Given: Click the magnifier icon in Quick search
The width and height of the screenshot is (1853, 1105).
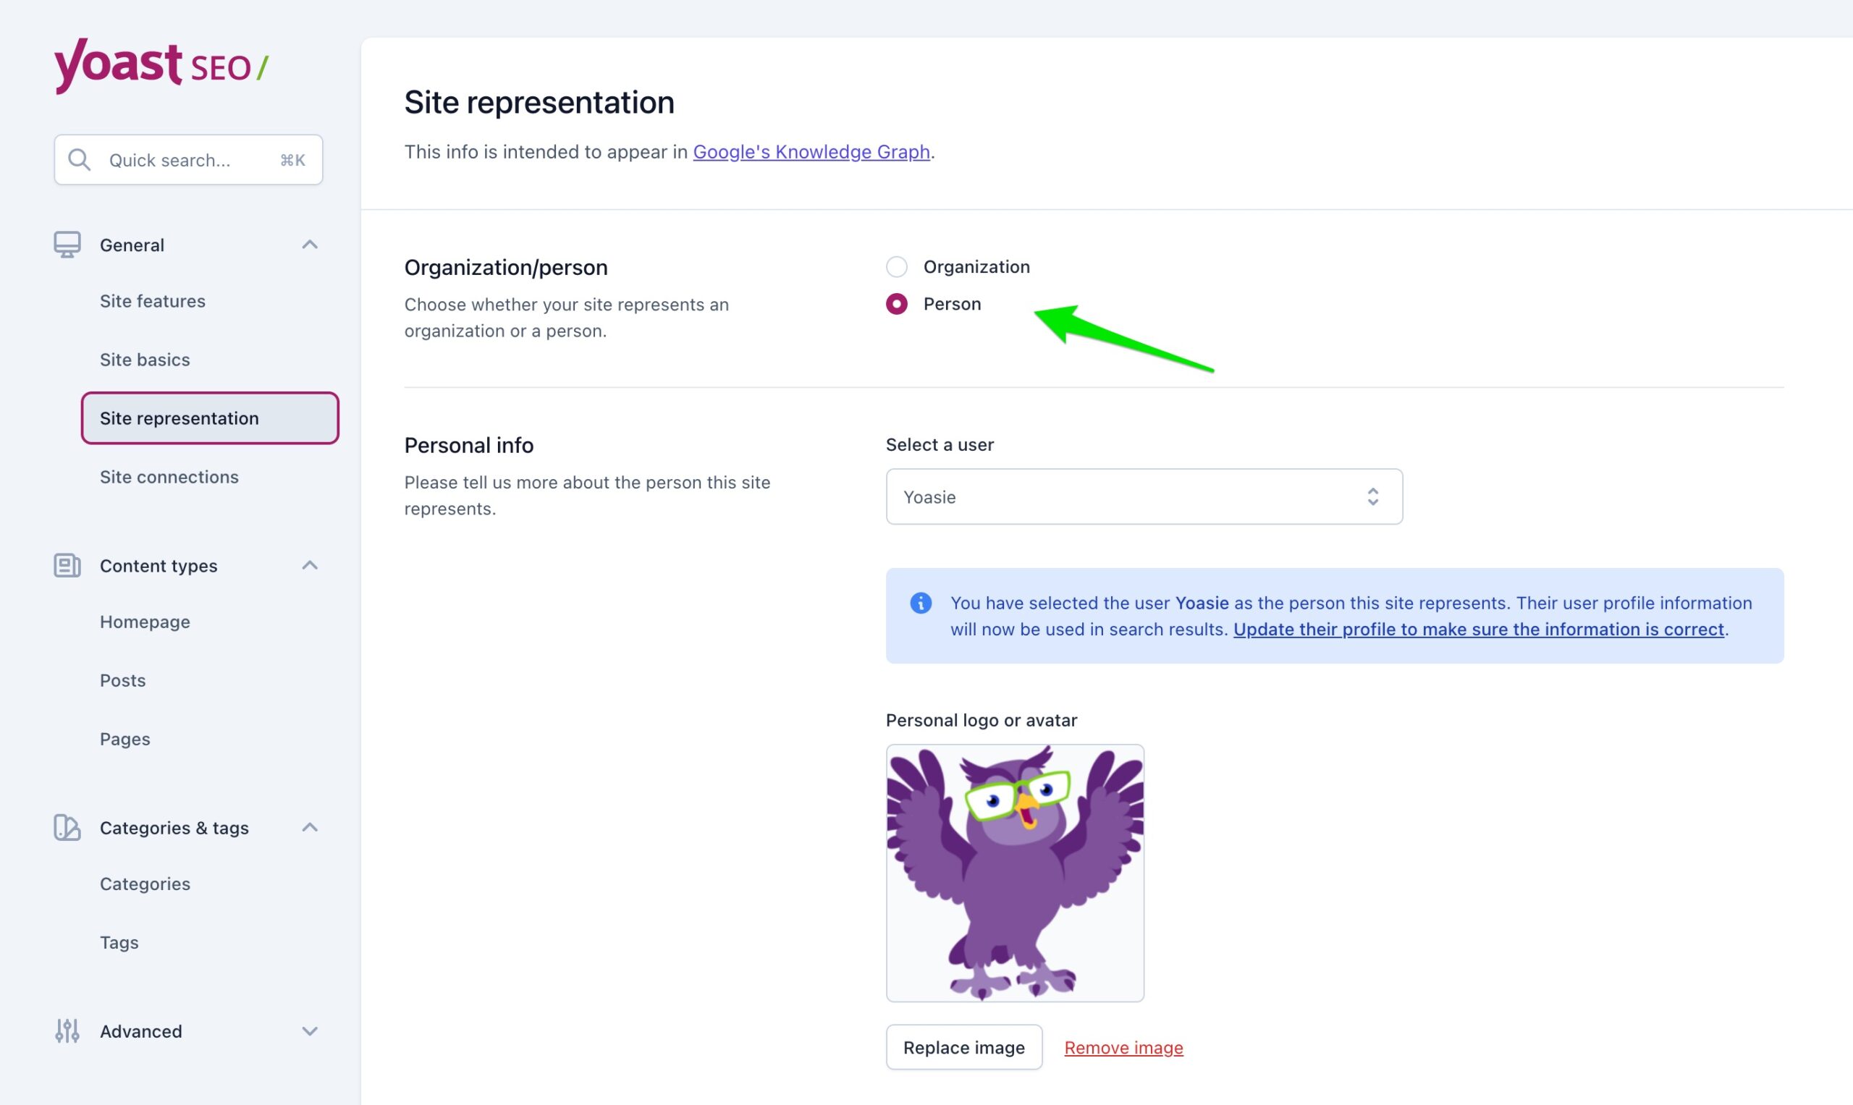Looking at the screenshot, I should point(79,160).
